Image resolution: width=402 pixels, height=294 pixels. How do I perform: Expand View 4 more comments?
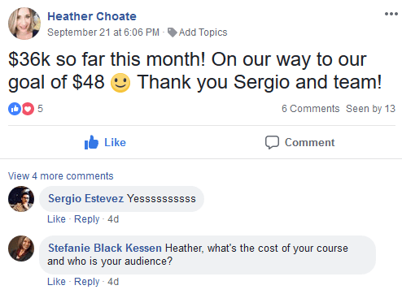61,176
